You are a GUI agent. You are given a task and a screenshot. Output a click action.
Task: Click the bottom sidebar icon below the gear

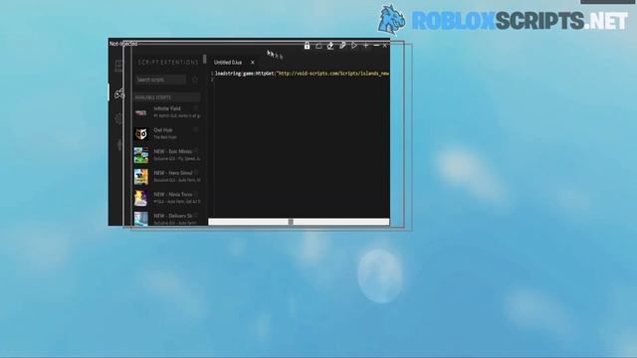click(119, 144)
